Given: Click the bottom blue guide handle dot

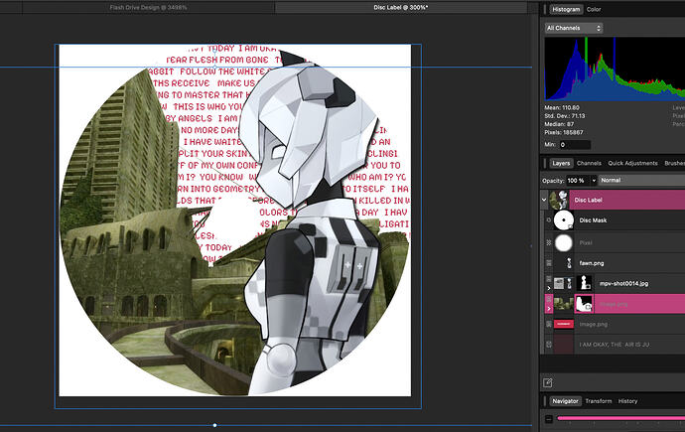Looking at the screenshot, I should pos(215,425).
